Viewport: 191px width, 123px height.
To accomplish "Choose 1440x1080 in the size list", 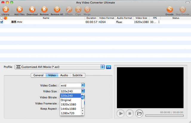I will [70, 109].
